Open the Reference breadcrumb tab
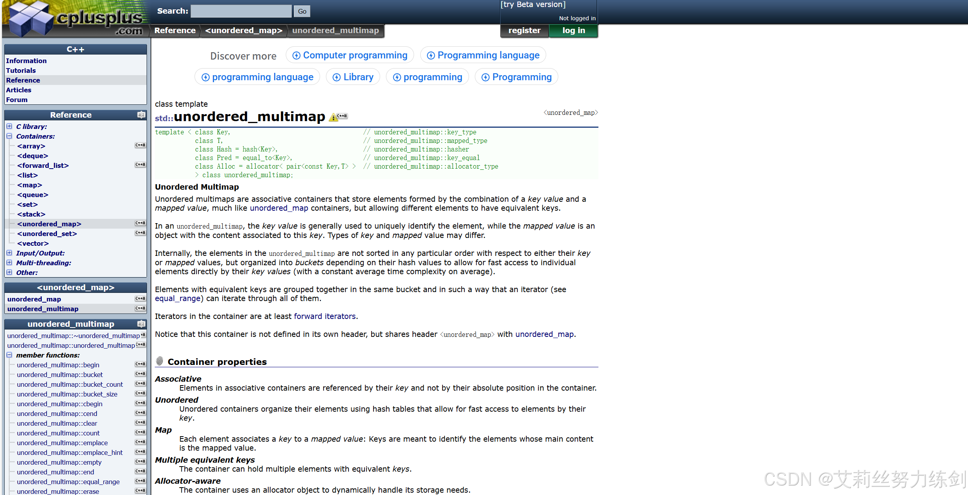968x495 pixels. tap(175, 30)
